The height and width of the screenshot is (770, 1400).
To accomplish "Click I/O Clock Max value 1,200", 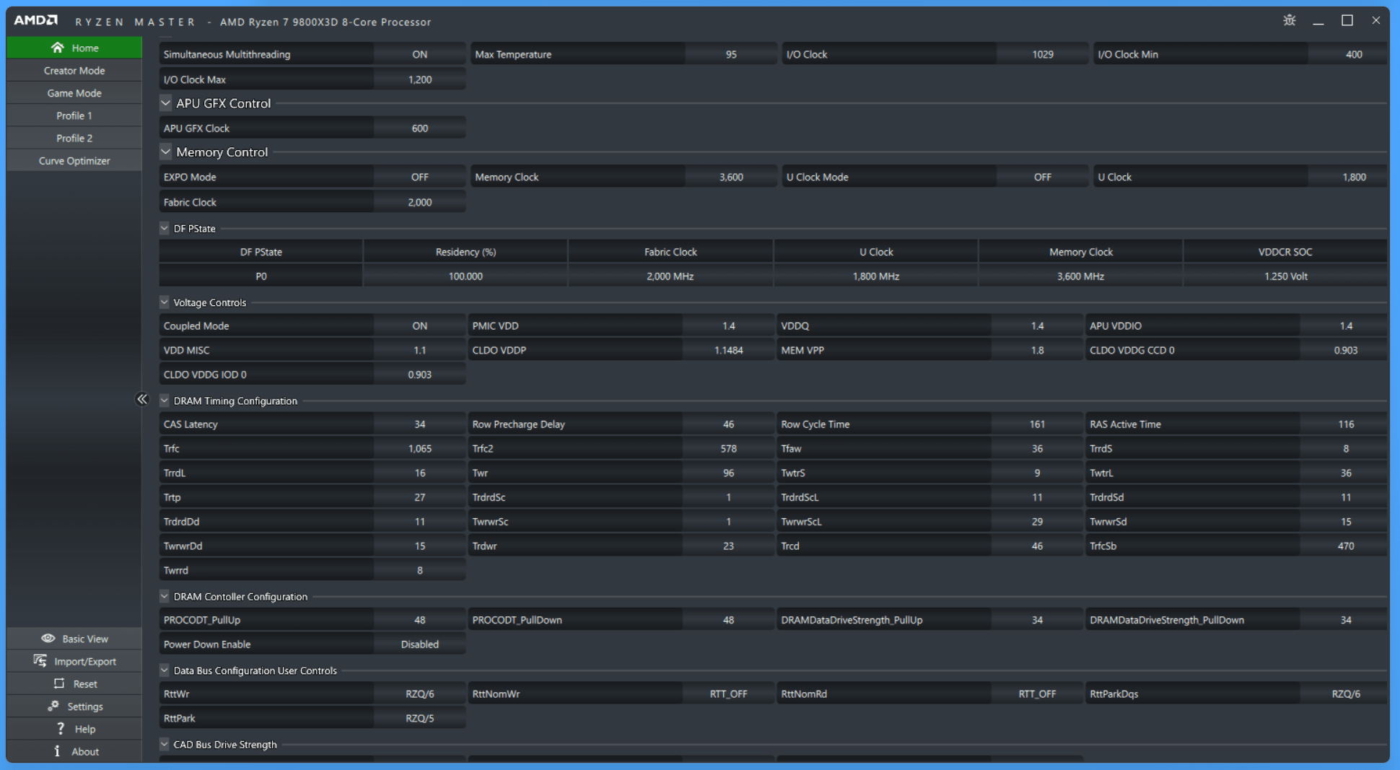I will pos(419,79).
